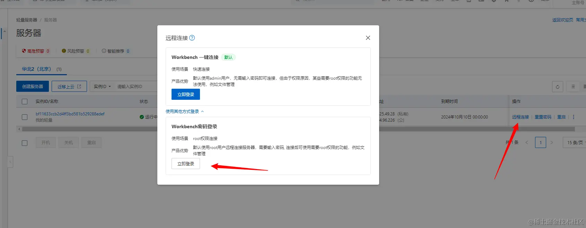Click the external-link icon on 迁移上云

click(79, 86)
